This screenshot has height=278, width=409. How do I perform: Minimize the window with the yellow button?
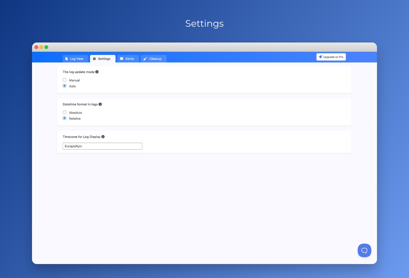click(x=41, y=47)
